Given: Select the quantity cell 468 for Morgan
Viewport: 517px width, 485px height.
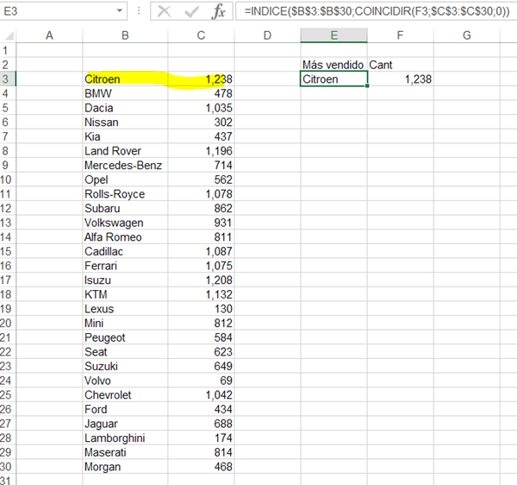Looking at the screenshot, I should point(201,467).
